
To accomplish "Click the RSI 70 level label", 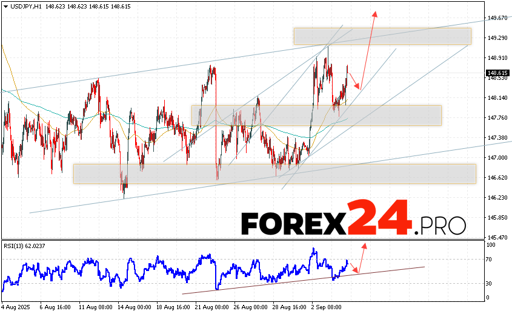I will tap(490, 260).
